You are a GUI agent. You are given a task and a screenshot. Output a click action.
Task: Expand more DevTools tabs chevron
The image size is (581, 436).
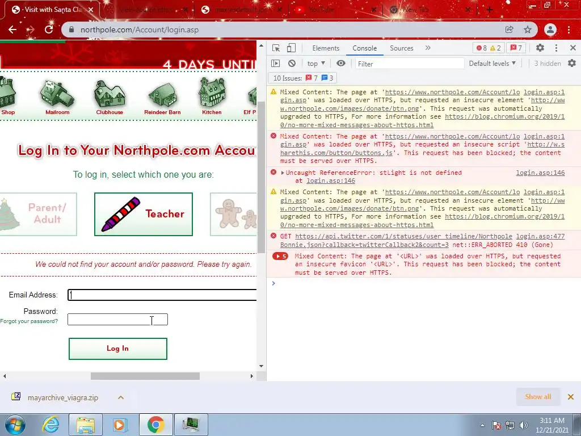pyautogui.click(x=428, y=48)
